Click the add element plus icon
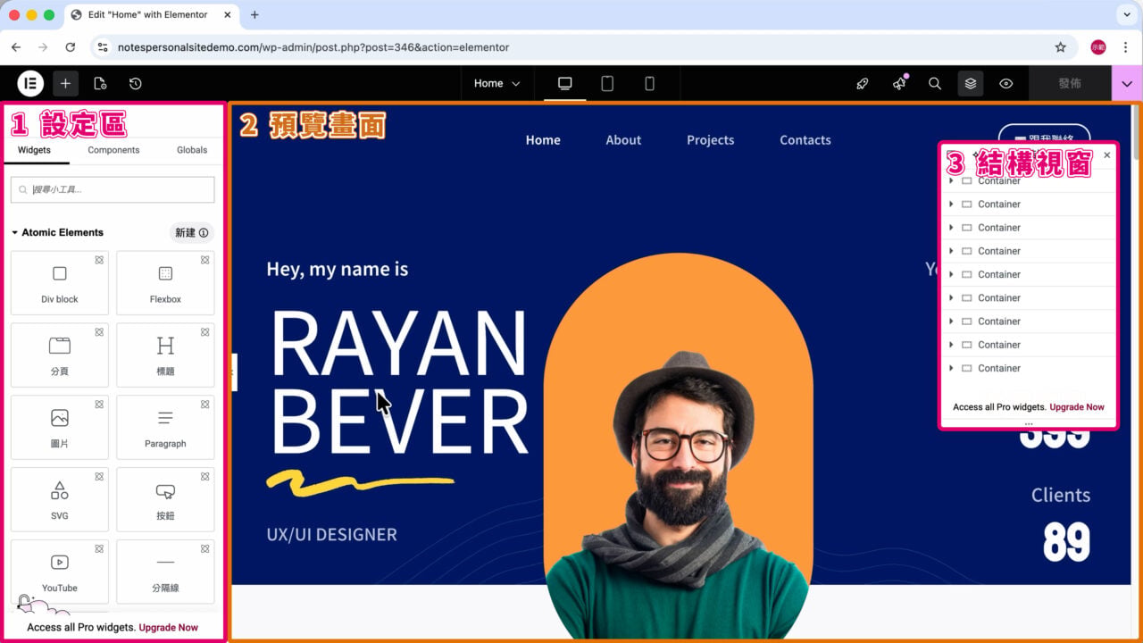The image size is (1143, 643). tap(65, 83)
